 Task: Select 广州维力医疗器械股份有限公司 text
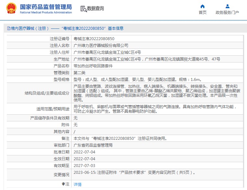[101, 46]
